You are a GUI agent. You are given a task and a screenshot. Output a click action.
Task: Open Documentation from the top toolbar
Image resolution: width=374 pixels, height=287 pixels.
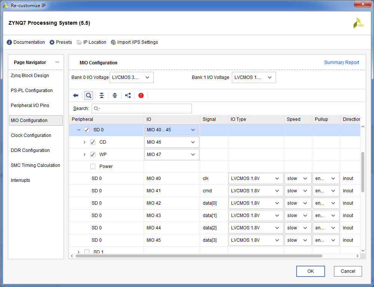[26, 42]
